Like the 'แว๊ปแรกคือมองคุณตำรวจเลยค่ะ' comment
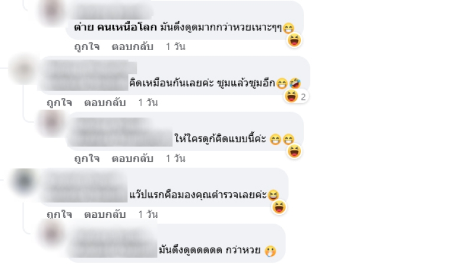 (x=60, y=214)
